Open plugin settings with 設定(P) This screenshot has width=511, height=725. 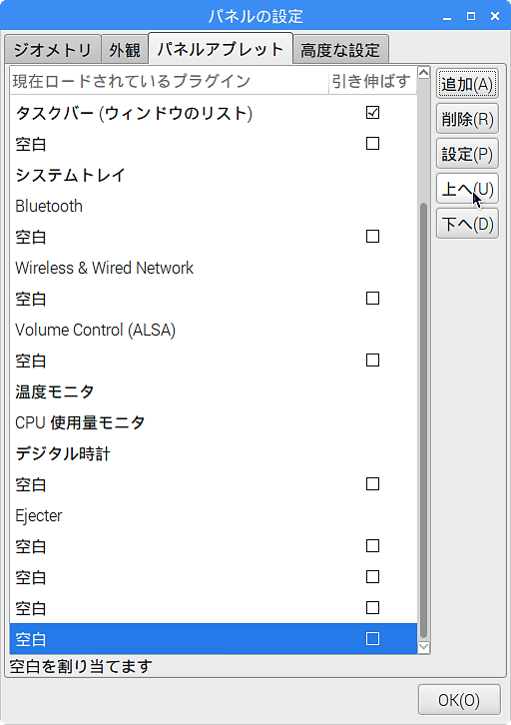[467, 154]
